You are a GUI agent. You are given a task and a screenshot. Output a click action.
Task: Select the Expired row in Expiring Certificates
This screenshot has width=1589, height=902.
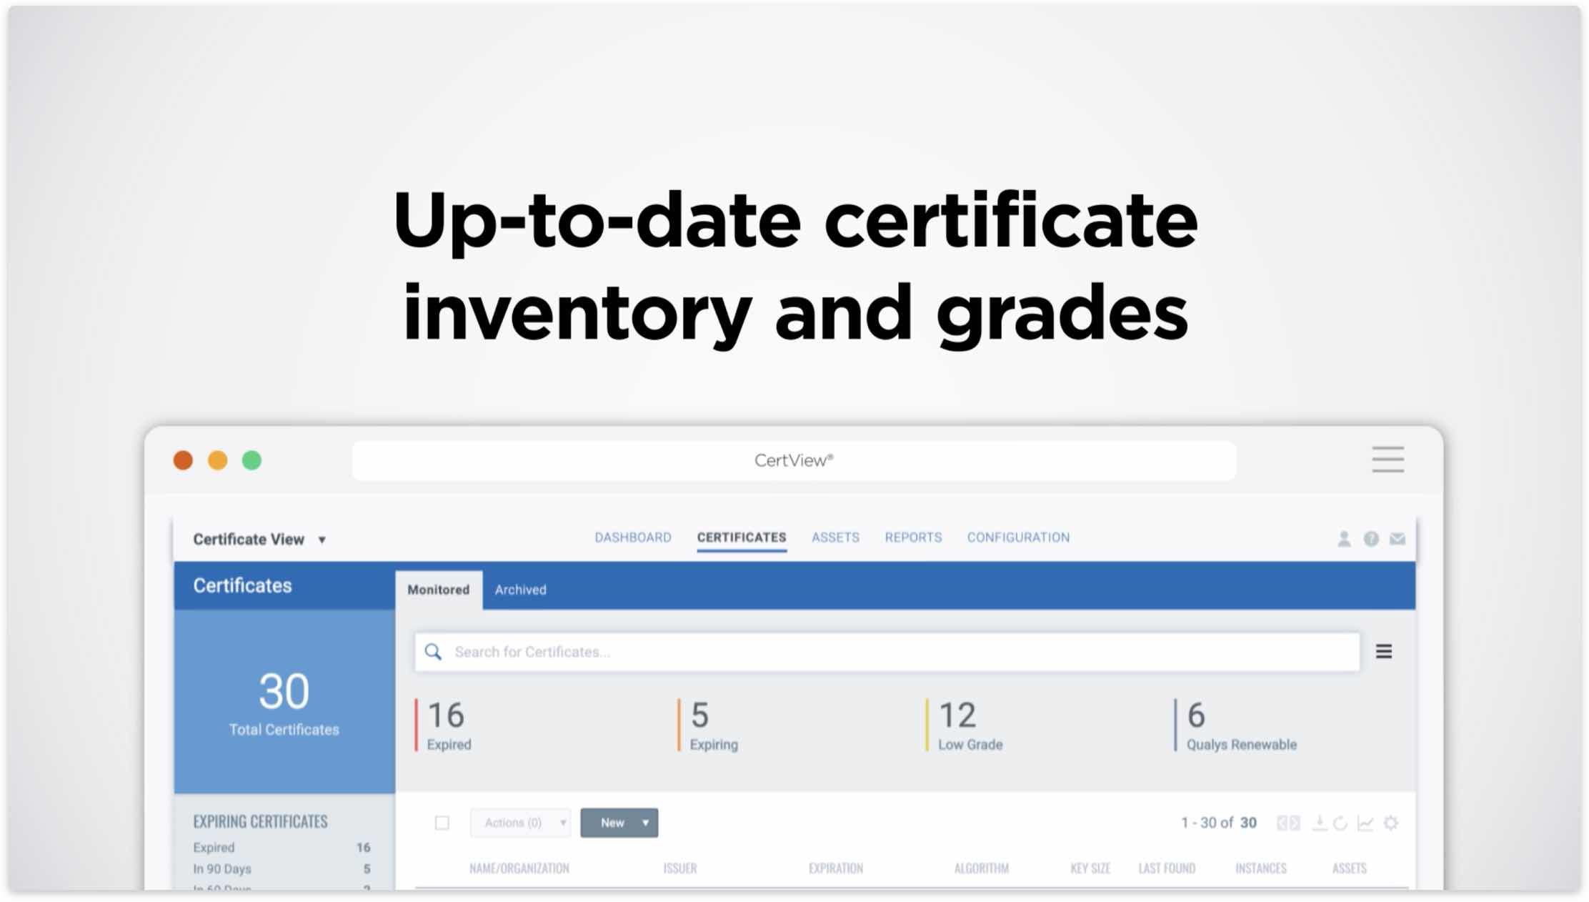point(282,847)
